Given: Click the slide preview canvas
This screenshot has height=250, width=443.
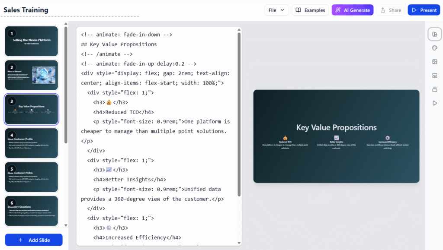Looking at the screenshot, I should click(336, 136).
